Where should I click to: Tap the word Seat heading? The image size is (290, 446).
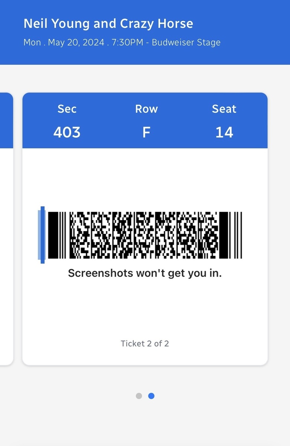click(x=224, y=109)
